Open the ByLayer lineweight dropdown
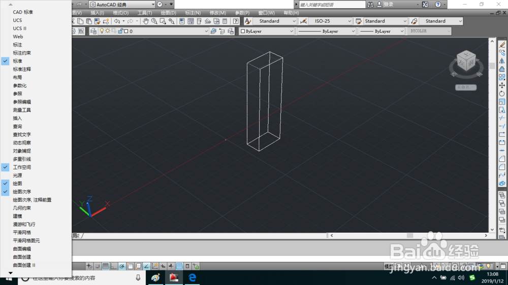508x285 pixels. click(x=382, y=31)
